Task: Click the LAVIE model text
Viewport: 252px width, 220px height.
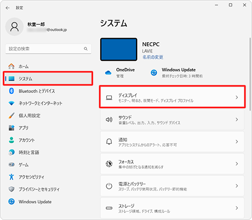Action: [147, 51]
